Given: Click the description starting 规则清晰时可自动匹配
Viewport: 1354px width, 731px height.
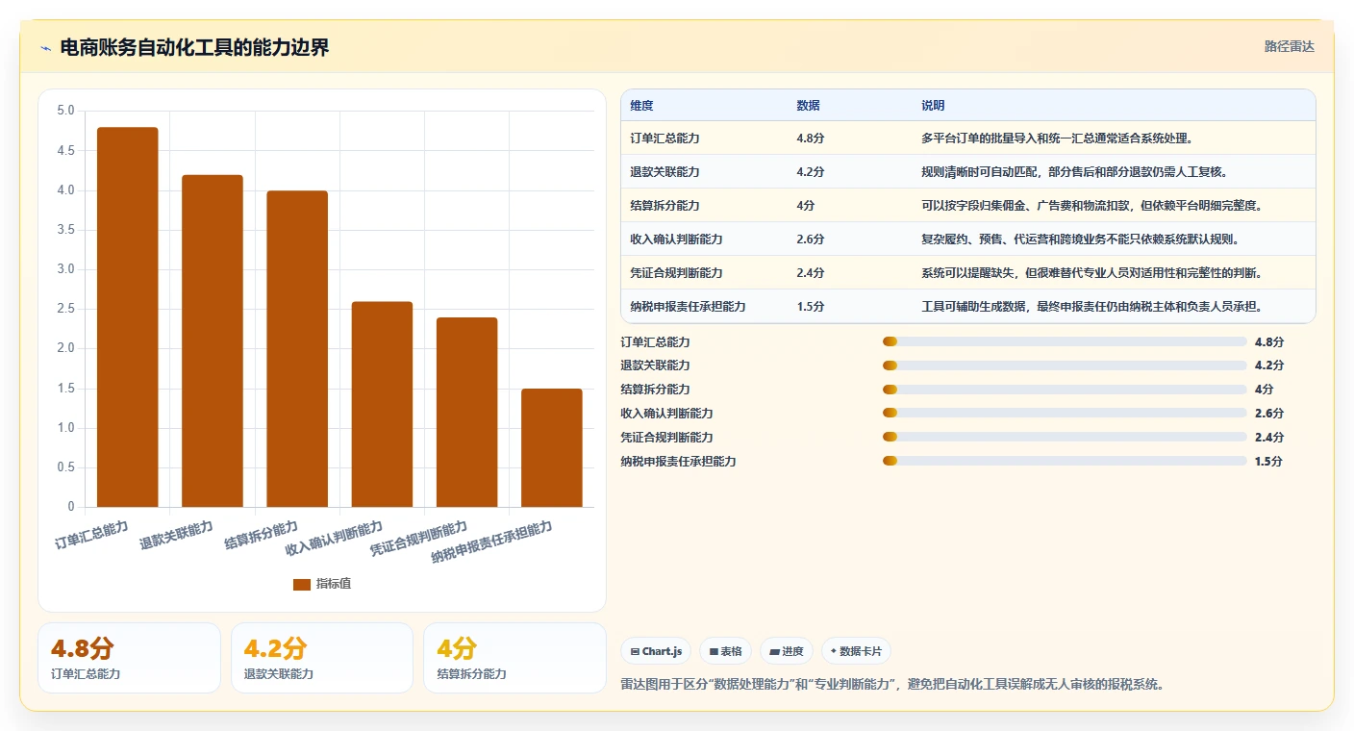Looking at the screenshot, I should click(x=1074, y=171).
